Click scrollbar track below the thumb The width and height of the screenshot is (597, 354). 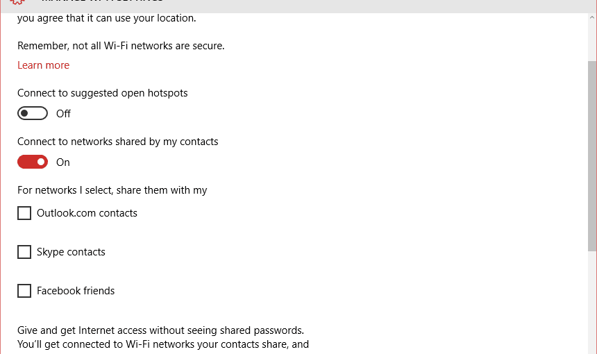[592, 303]
